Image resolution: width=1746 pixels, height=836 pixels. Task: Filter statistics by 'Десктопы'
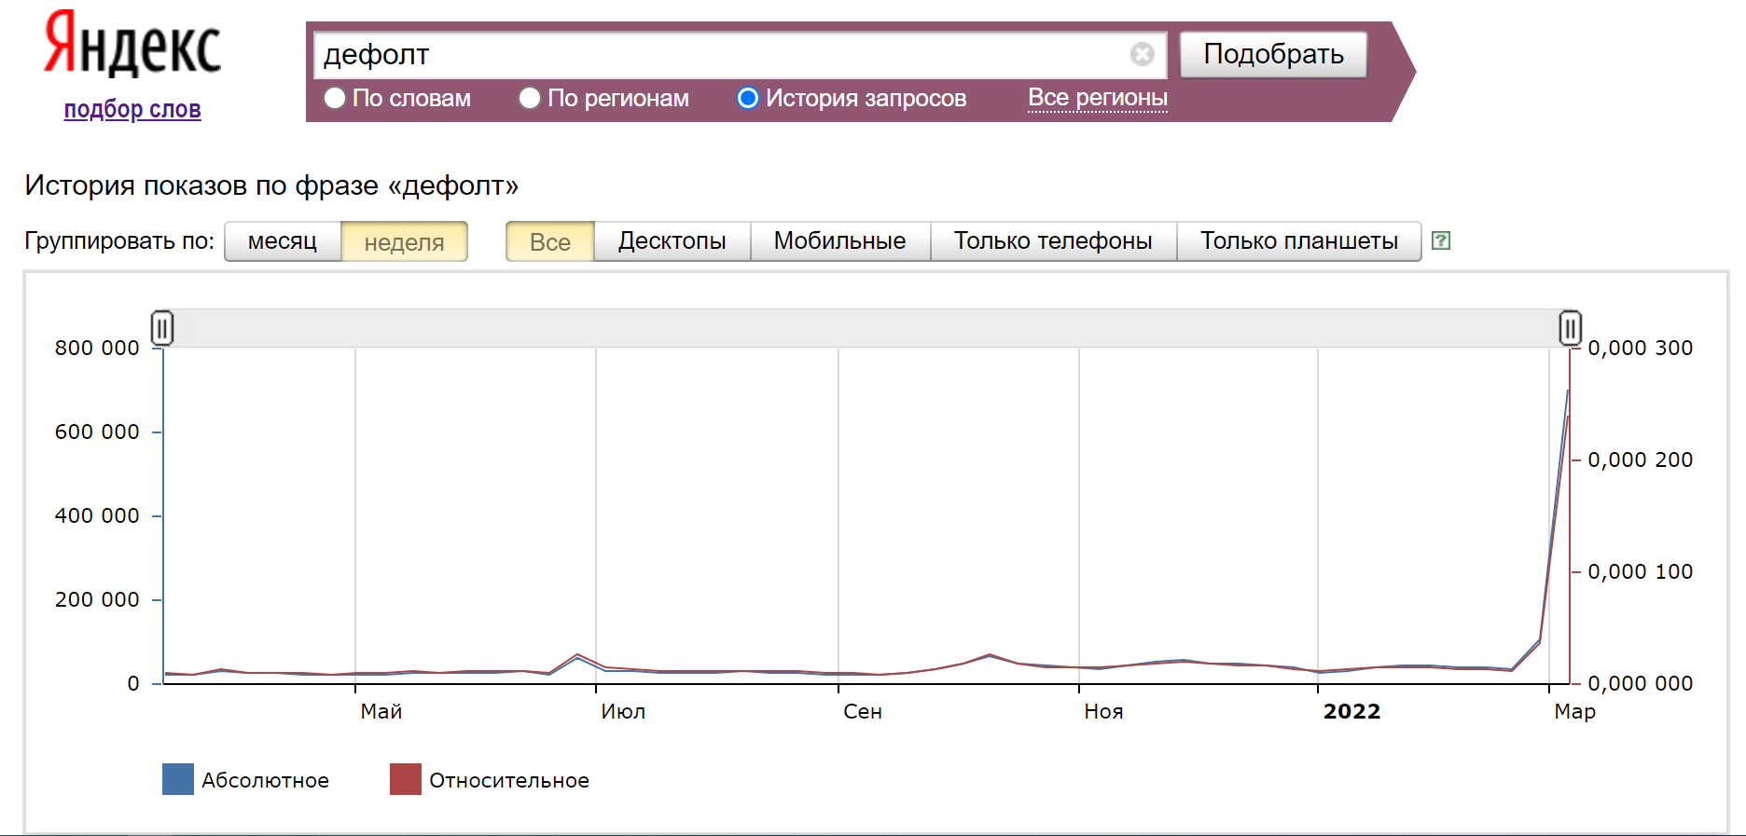[x=672, y=241]
